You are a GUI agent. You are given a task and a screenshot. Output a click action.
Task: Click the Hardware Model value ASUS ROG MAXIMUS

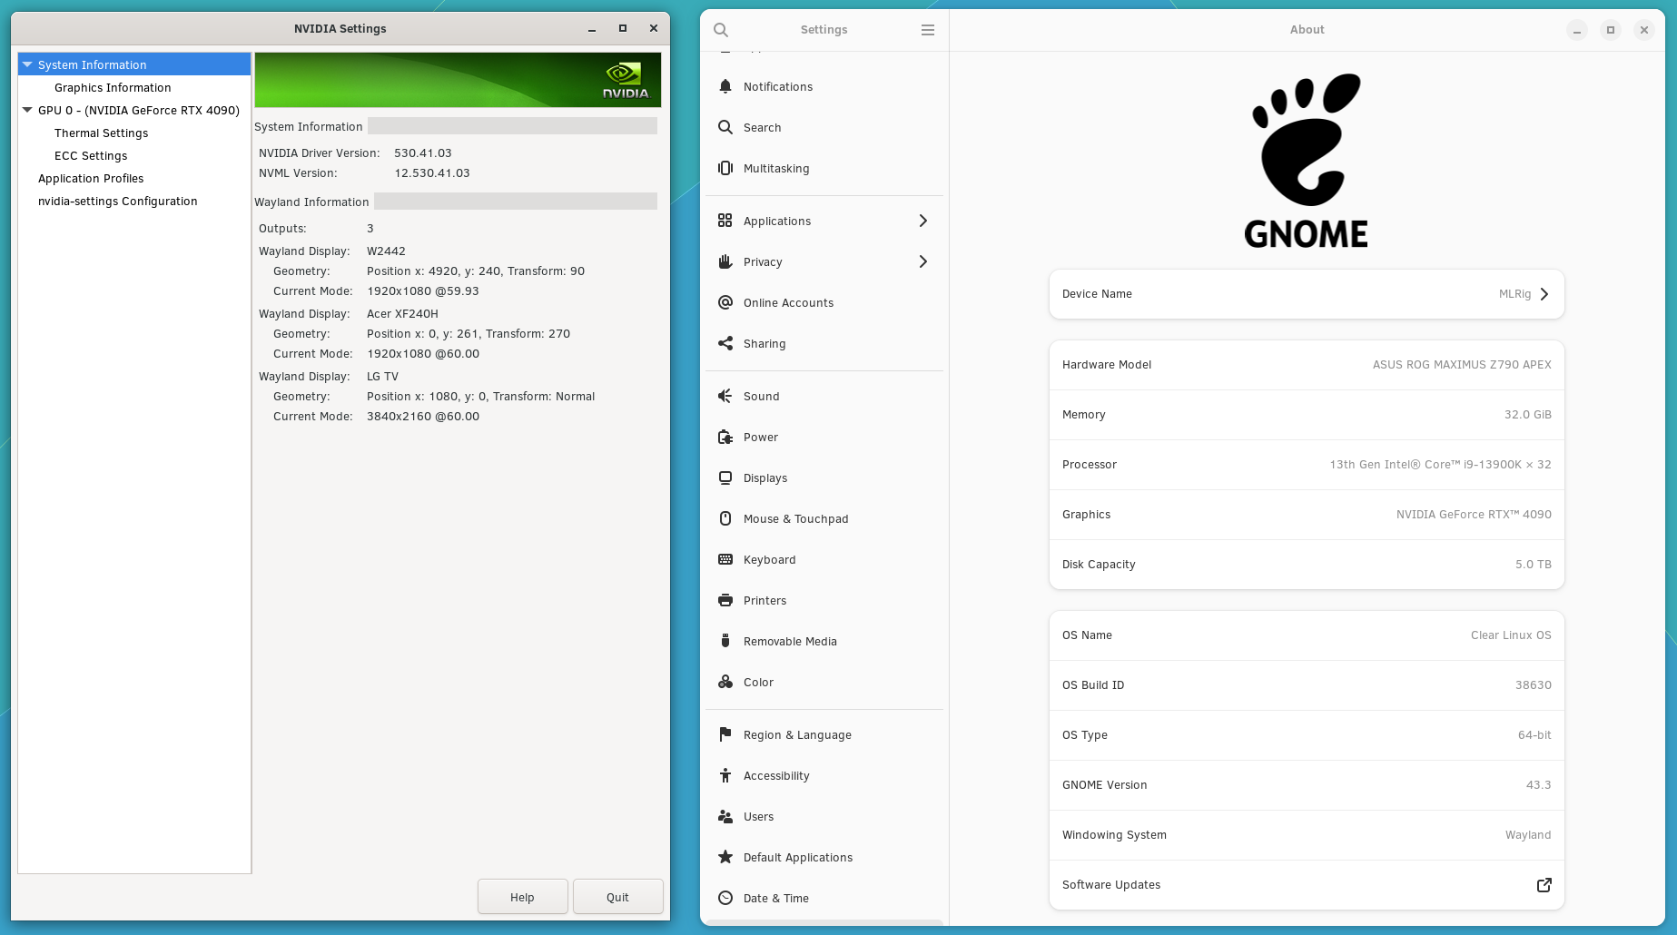[x=1462, y=365]
